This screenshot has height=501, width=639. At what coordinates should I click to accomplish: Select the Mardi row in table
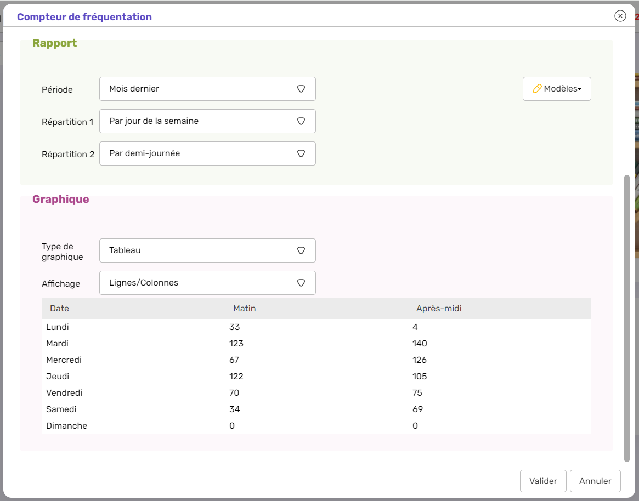(x=58, y=344)
